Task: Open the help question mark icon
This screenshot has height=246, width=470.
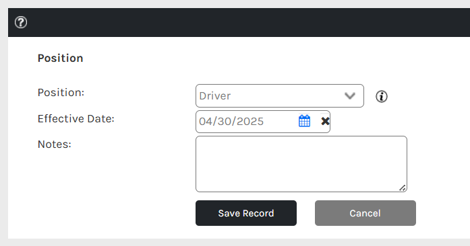Action: pyautogui.click(x=21, y=22)
